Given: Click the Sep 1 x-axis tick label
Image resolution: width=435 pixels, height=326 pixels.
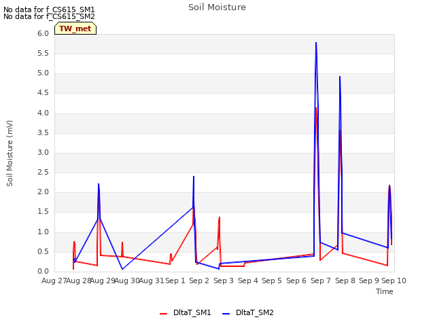Looking at the screenshot, I should pos(175,280).
